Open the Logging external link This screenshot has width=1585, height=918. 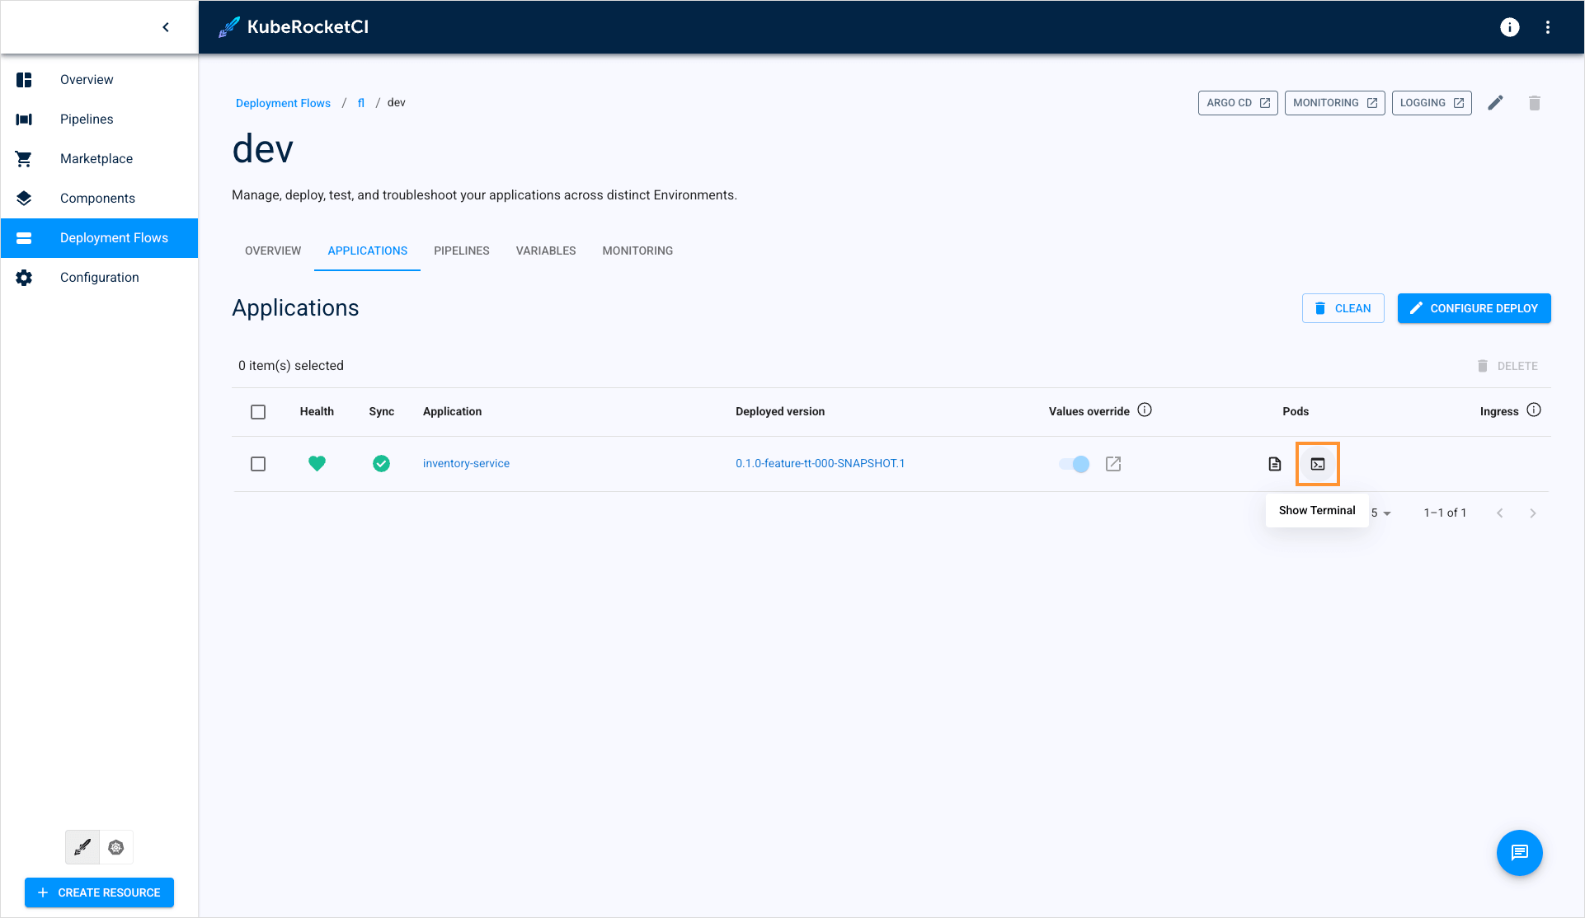(1432, 103)
